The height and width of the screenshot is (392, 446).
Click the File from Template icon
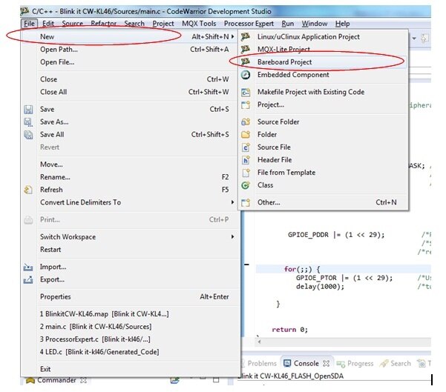[245, 173]
